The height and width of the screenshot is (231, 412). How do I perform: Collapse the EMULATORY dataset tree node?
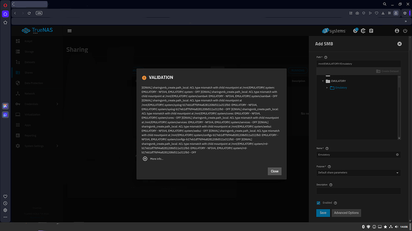click(323, 81)
